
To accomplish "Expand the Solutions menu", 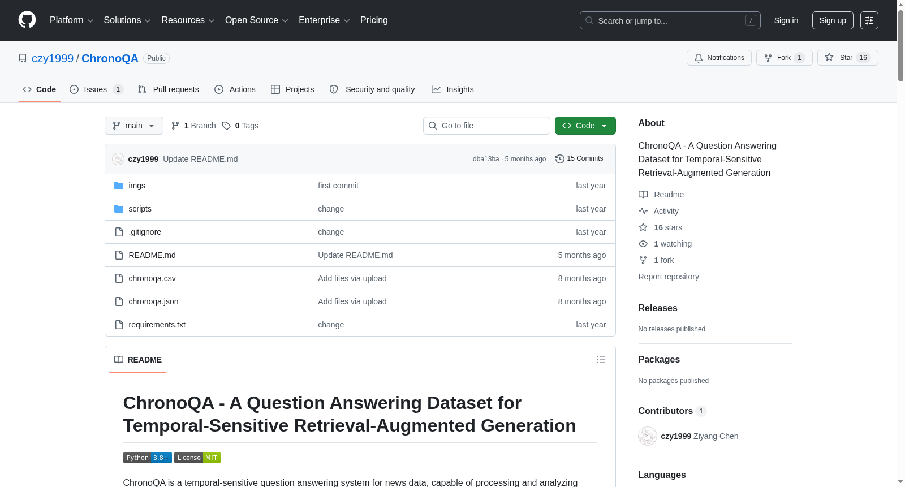I will 127,20.
